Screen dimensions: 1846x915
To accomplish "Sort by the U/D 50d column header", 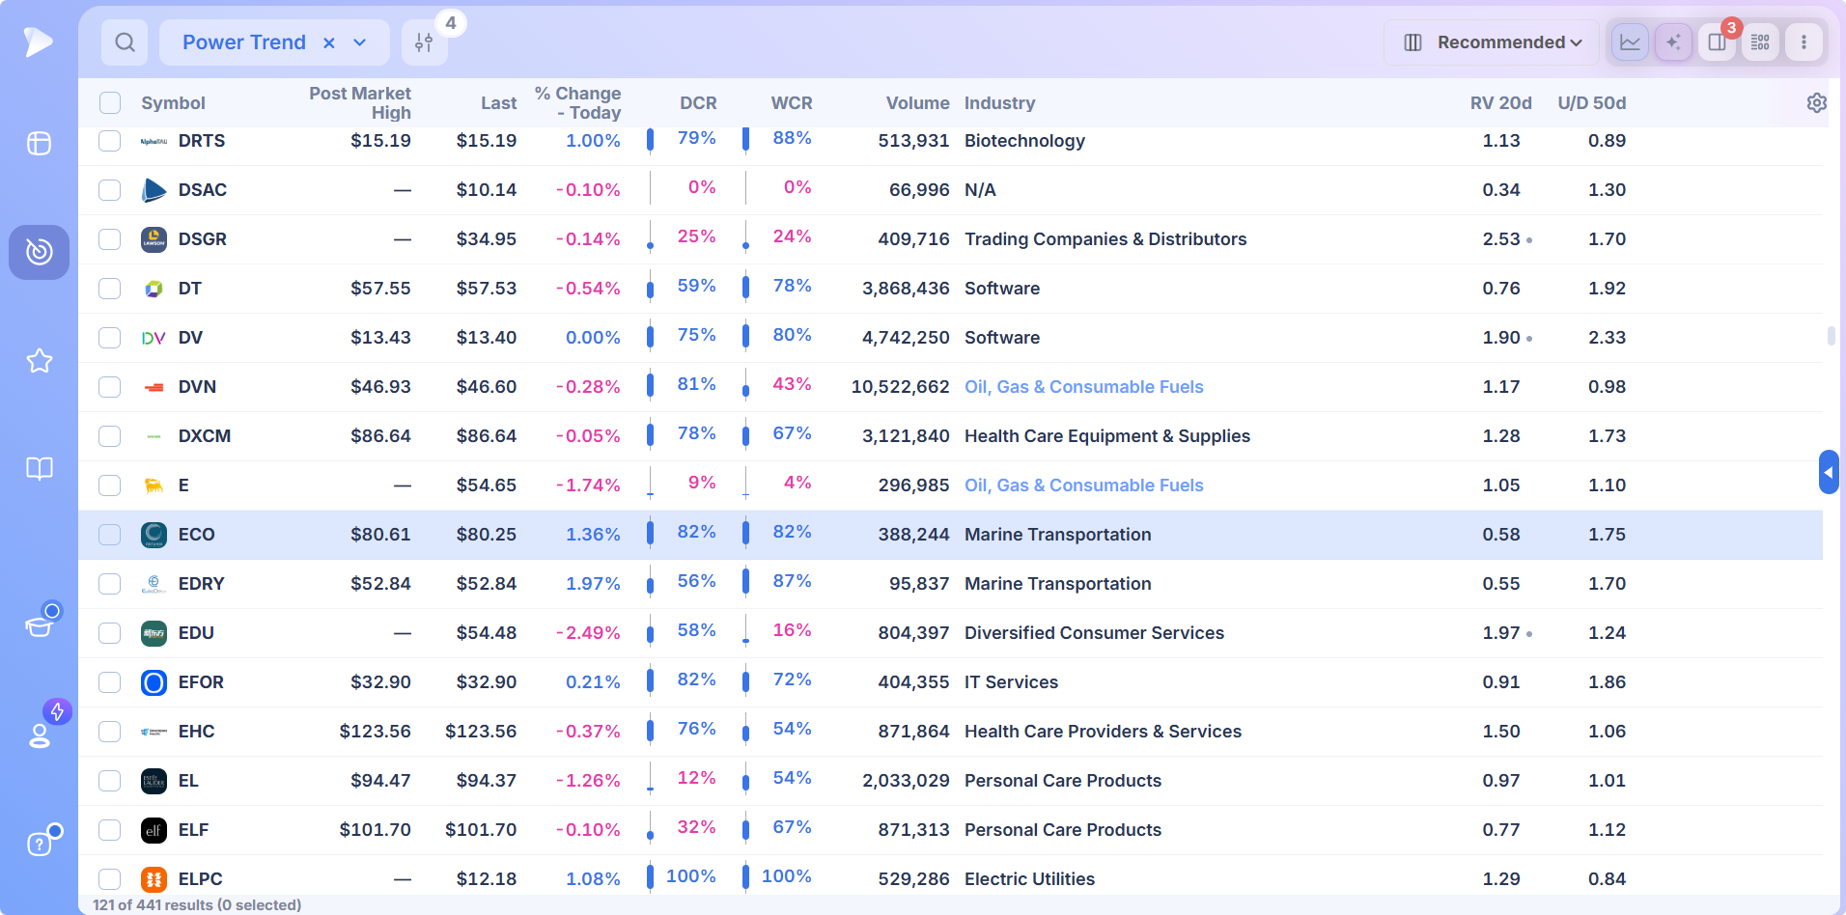I will tap(1591, 103).
